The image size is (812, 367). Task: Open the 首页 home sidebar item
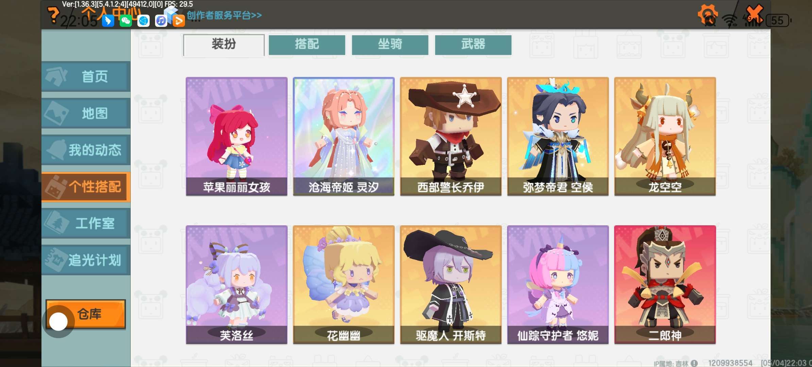[86, 76]
